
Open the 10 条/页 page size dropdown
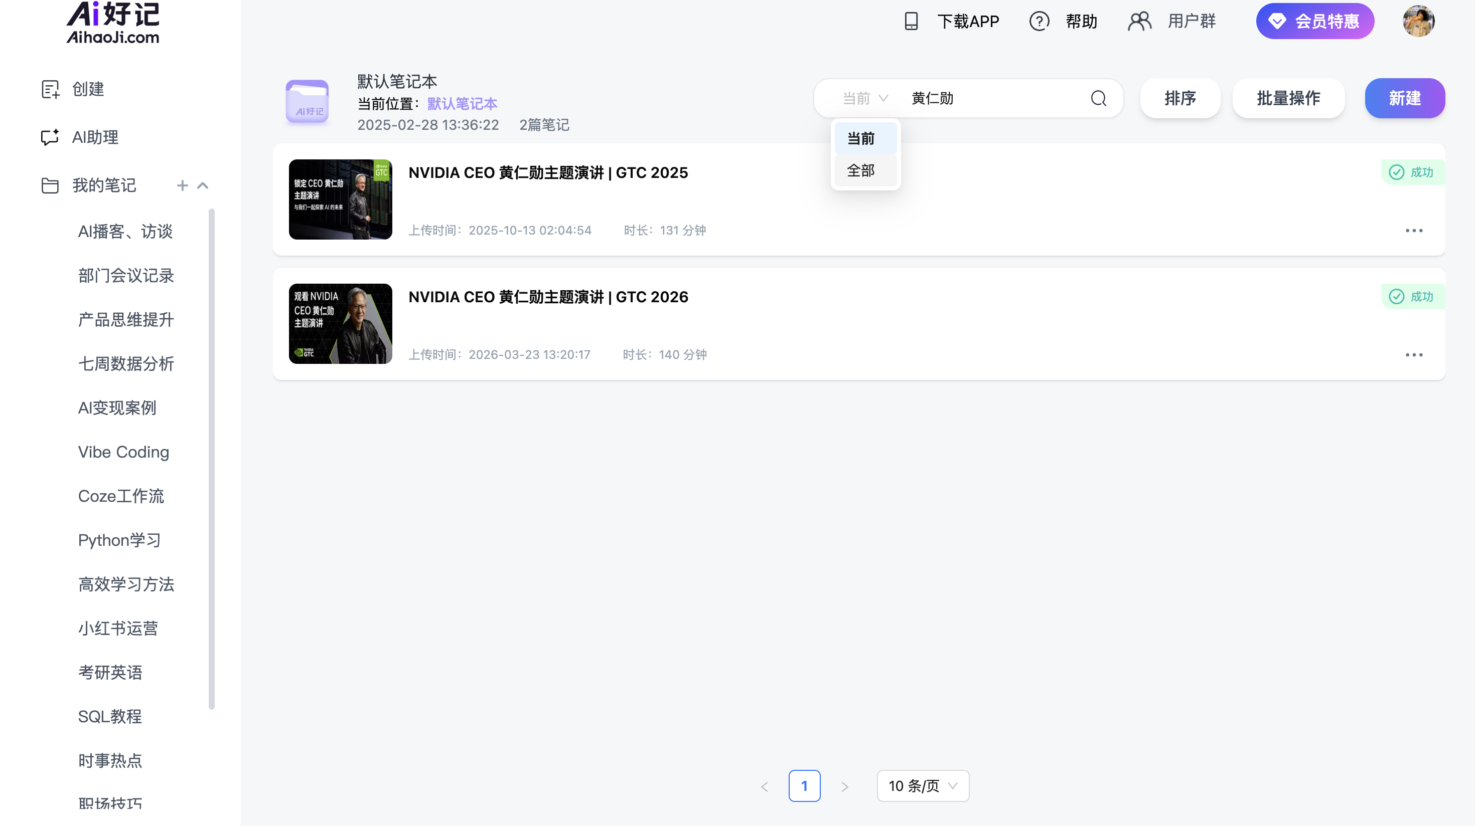[923, 786]
